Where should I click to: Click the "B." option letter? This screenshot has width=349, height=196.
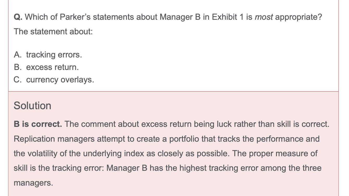pyautogui.click(x=18, y=67)
